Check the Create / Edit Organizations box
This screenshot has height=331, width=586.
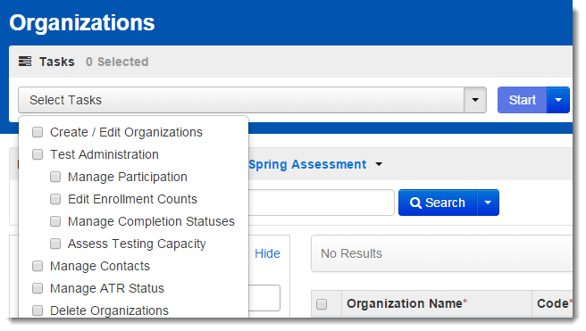pyautogui.click(x=38, y=132)
